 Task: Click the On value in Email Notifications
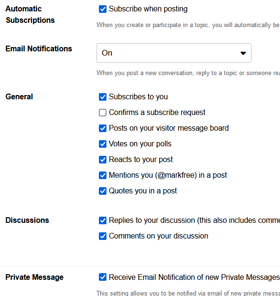pos(107,53)
